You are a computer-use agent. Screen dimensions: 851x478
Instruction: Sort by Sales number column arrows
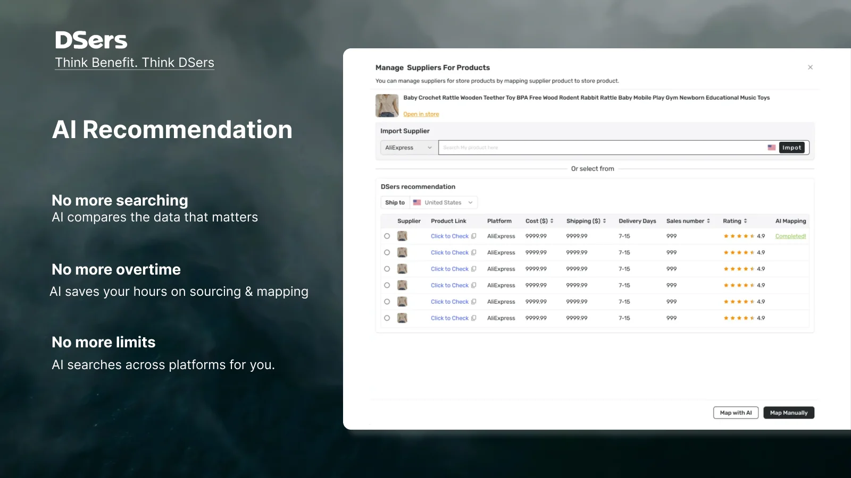708,221
